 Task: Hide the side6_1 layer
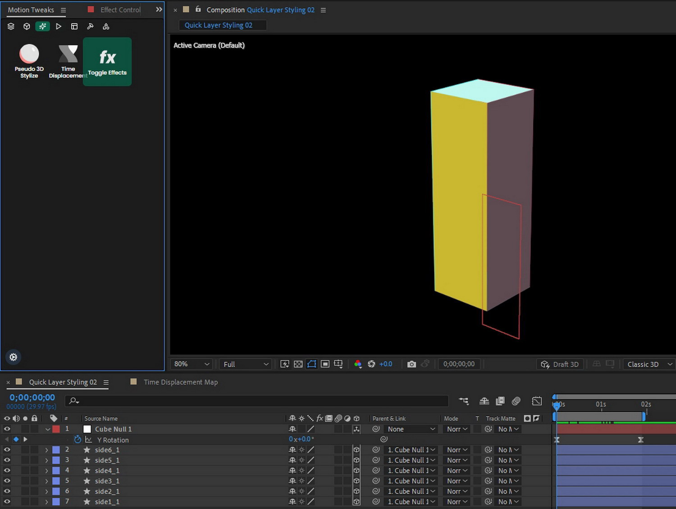7,450
